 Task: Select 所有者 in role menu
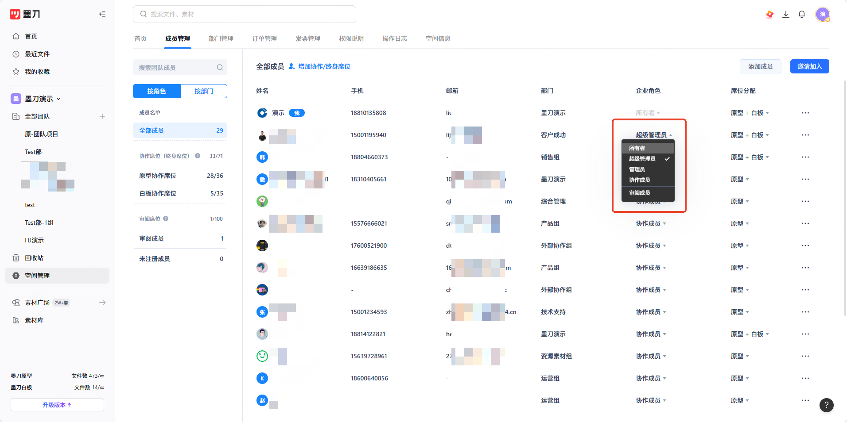648,148
